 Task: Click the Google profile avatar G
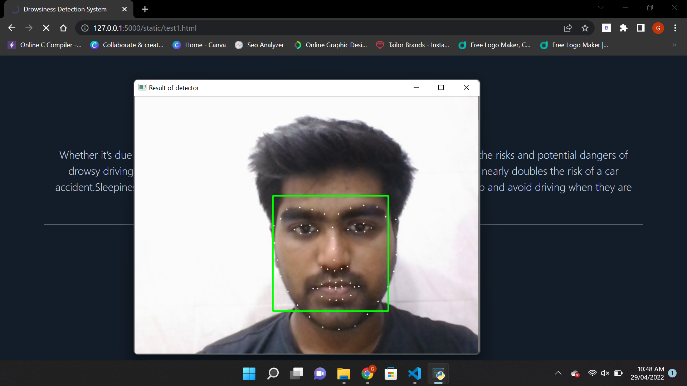click(658, 28)
